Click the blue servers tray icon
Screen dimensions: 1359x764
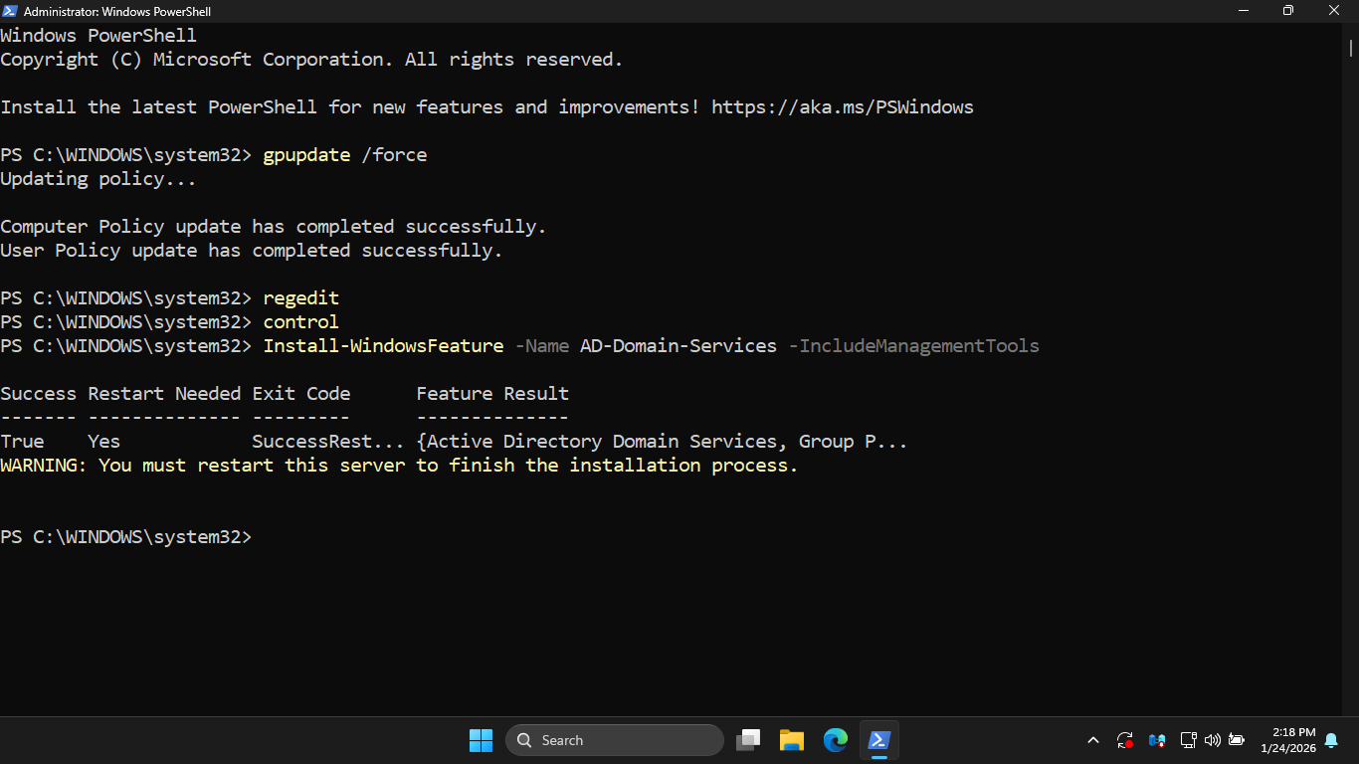point(1156,740)
